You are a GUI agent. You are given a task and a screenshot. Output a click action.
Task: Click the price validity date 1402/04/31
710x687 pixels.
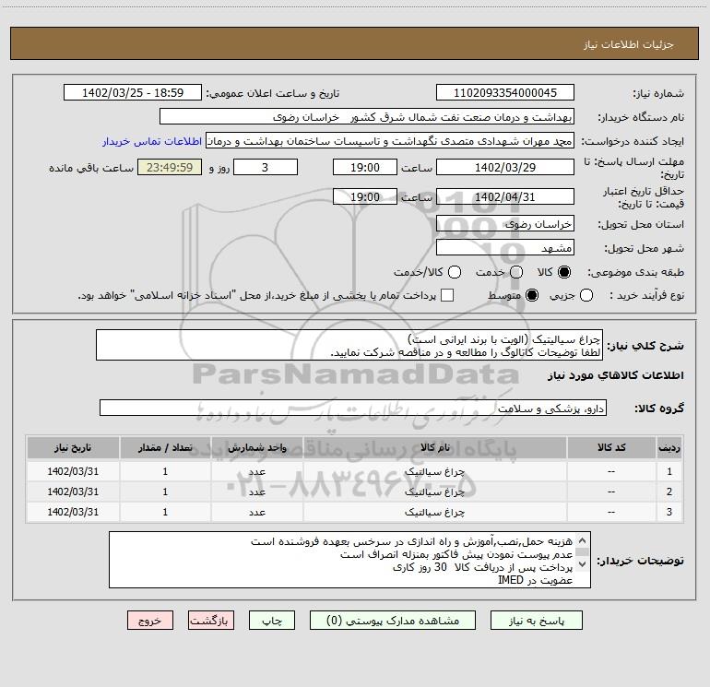click(x=505, y=196)
